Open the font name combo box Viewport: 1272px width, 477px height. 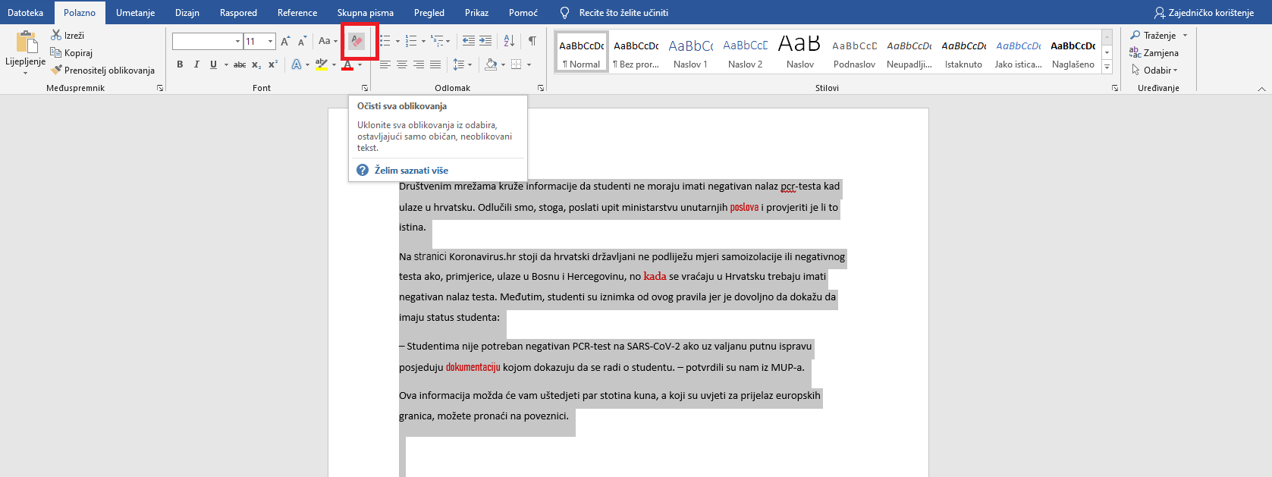207,41
